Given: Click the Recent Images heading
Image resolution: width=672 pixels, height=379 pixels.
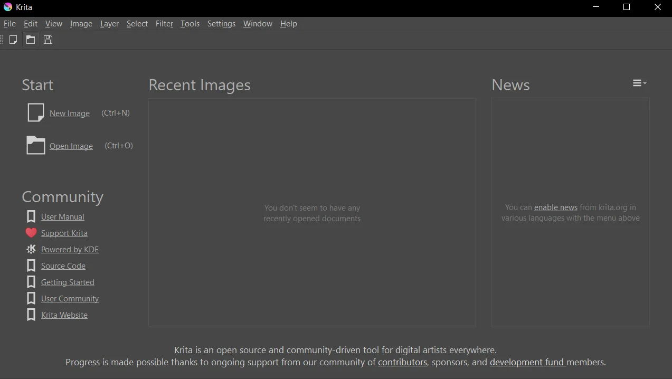Looking at the screenshot, I should (x=200, y=85).
